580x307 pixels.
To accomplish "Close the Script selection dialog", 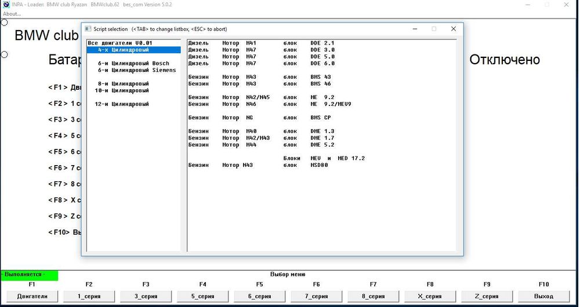I will [x=454, y=29].
